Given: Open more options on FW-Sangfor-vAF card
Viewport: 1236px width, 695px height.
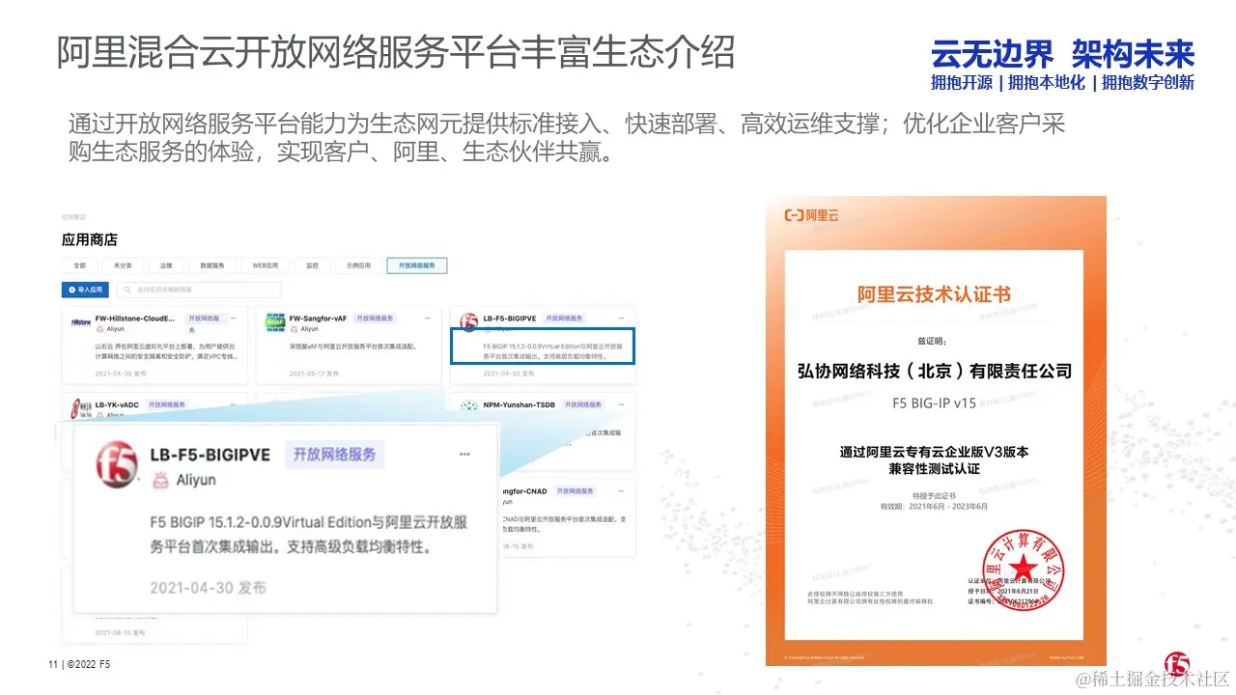Looking at the screenshot, I should [427, 319].
